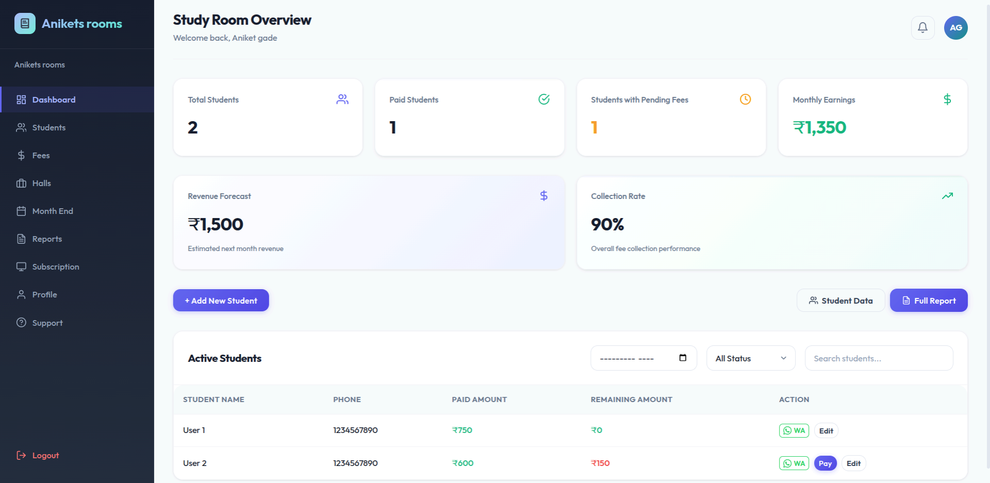990x483 pixels.
Task: Edit User 1's record
Action: point(826,430)
